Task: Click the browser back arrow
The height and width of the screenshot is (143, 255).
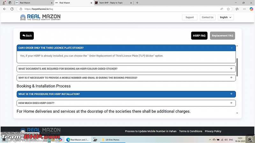Action: pos(4,9)
